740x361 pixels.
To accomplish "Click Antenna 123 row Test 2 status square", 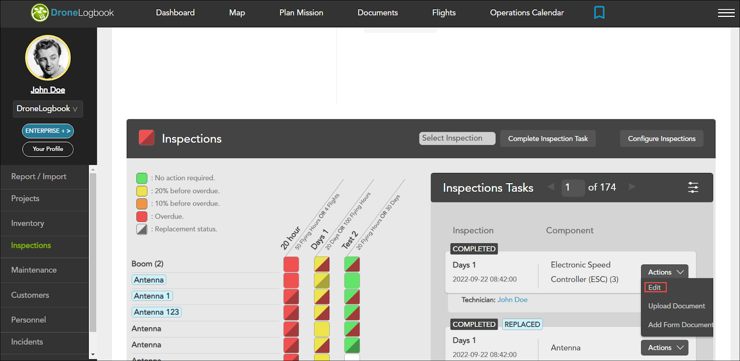I will (352, 312).
